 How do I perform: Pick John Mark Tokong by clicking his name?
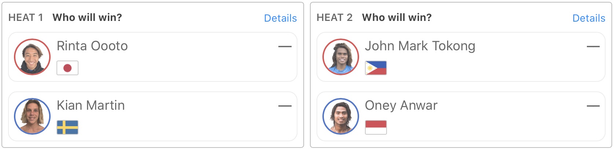[x=420, y=46]
